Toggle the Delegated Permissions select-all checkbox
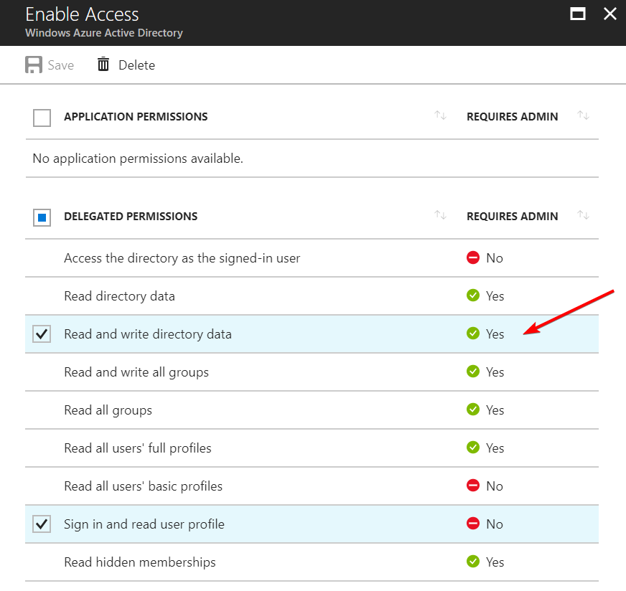Screen dimensions: 626x591 coord(42,217)
